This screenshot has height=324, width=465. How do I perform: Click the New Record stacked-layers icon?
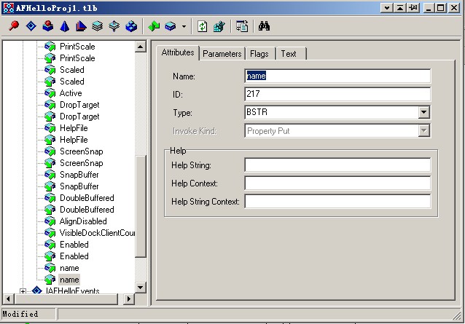(x=97, y=26)
